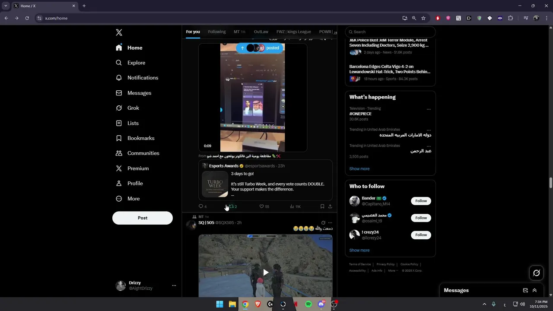Click Grok icon on SQ|505 post
Image resolution: width=553 pixels, height=311 pixels.
323,223
